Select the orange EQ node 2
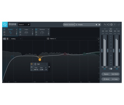 [x=40, y=60]
